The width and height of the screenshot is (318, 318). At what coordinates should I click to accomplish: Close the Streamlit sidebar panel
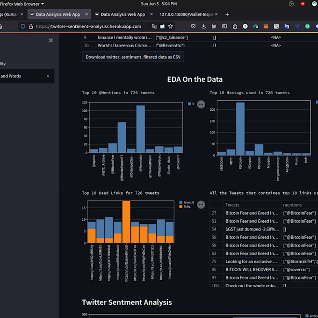(x=51, y=41)
